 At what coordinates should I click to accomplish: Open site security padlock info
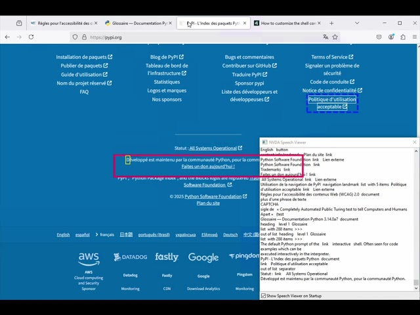click(84, 37)
